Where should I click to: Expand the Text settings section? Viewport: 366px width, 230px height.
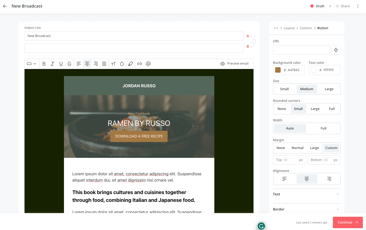(x=306, y=194)
